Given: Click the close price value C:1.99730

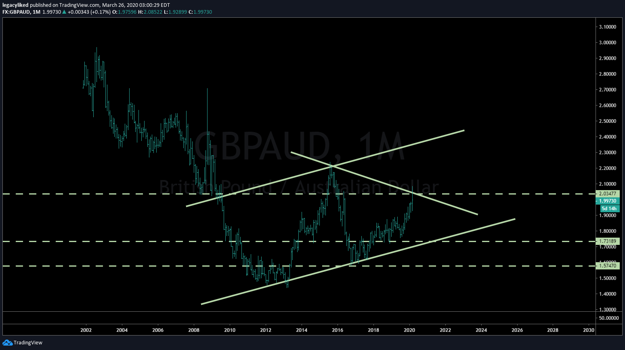Looking at the screenshot, I should tap(200, 12).
